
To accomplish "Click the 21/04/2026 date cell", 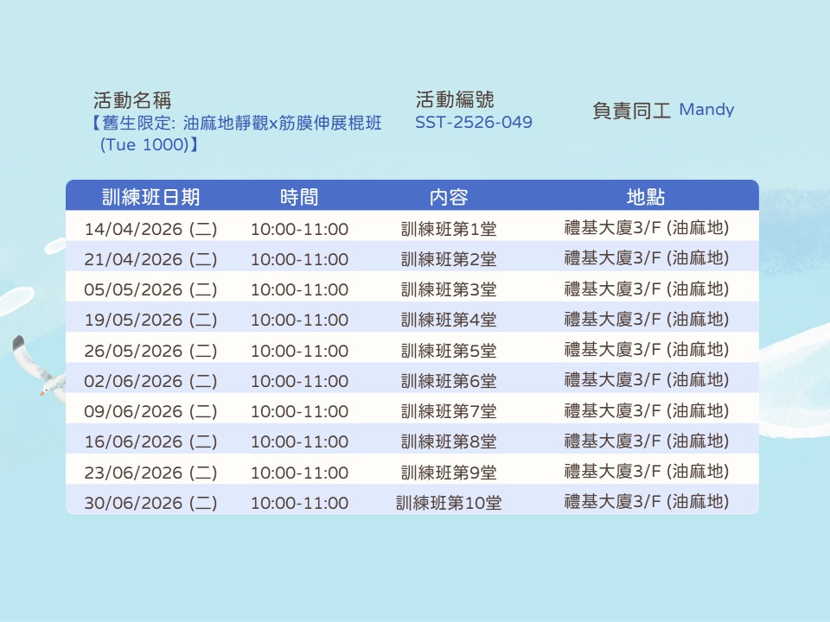I will coord(151,259).
